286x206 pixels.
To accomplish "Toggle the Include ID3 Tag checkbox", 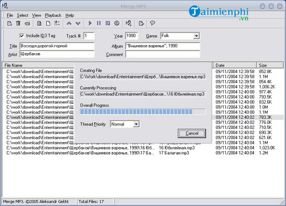I will pyautogui.click(x=22, y=35).
